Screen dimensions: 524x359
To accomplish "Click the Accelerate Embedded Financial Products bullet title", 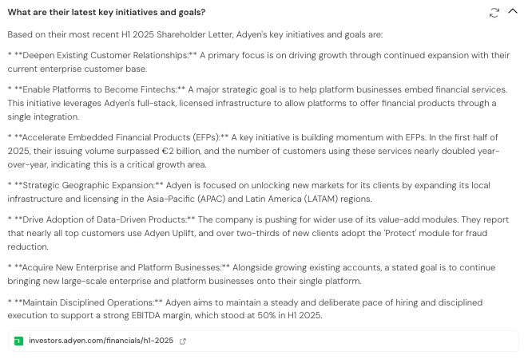I will [x=121, y=137].
